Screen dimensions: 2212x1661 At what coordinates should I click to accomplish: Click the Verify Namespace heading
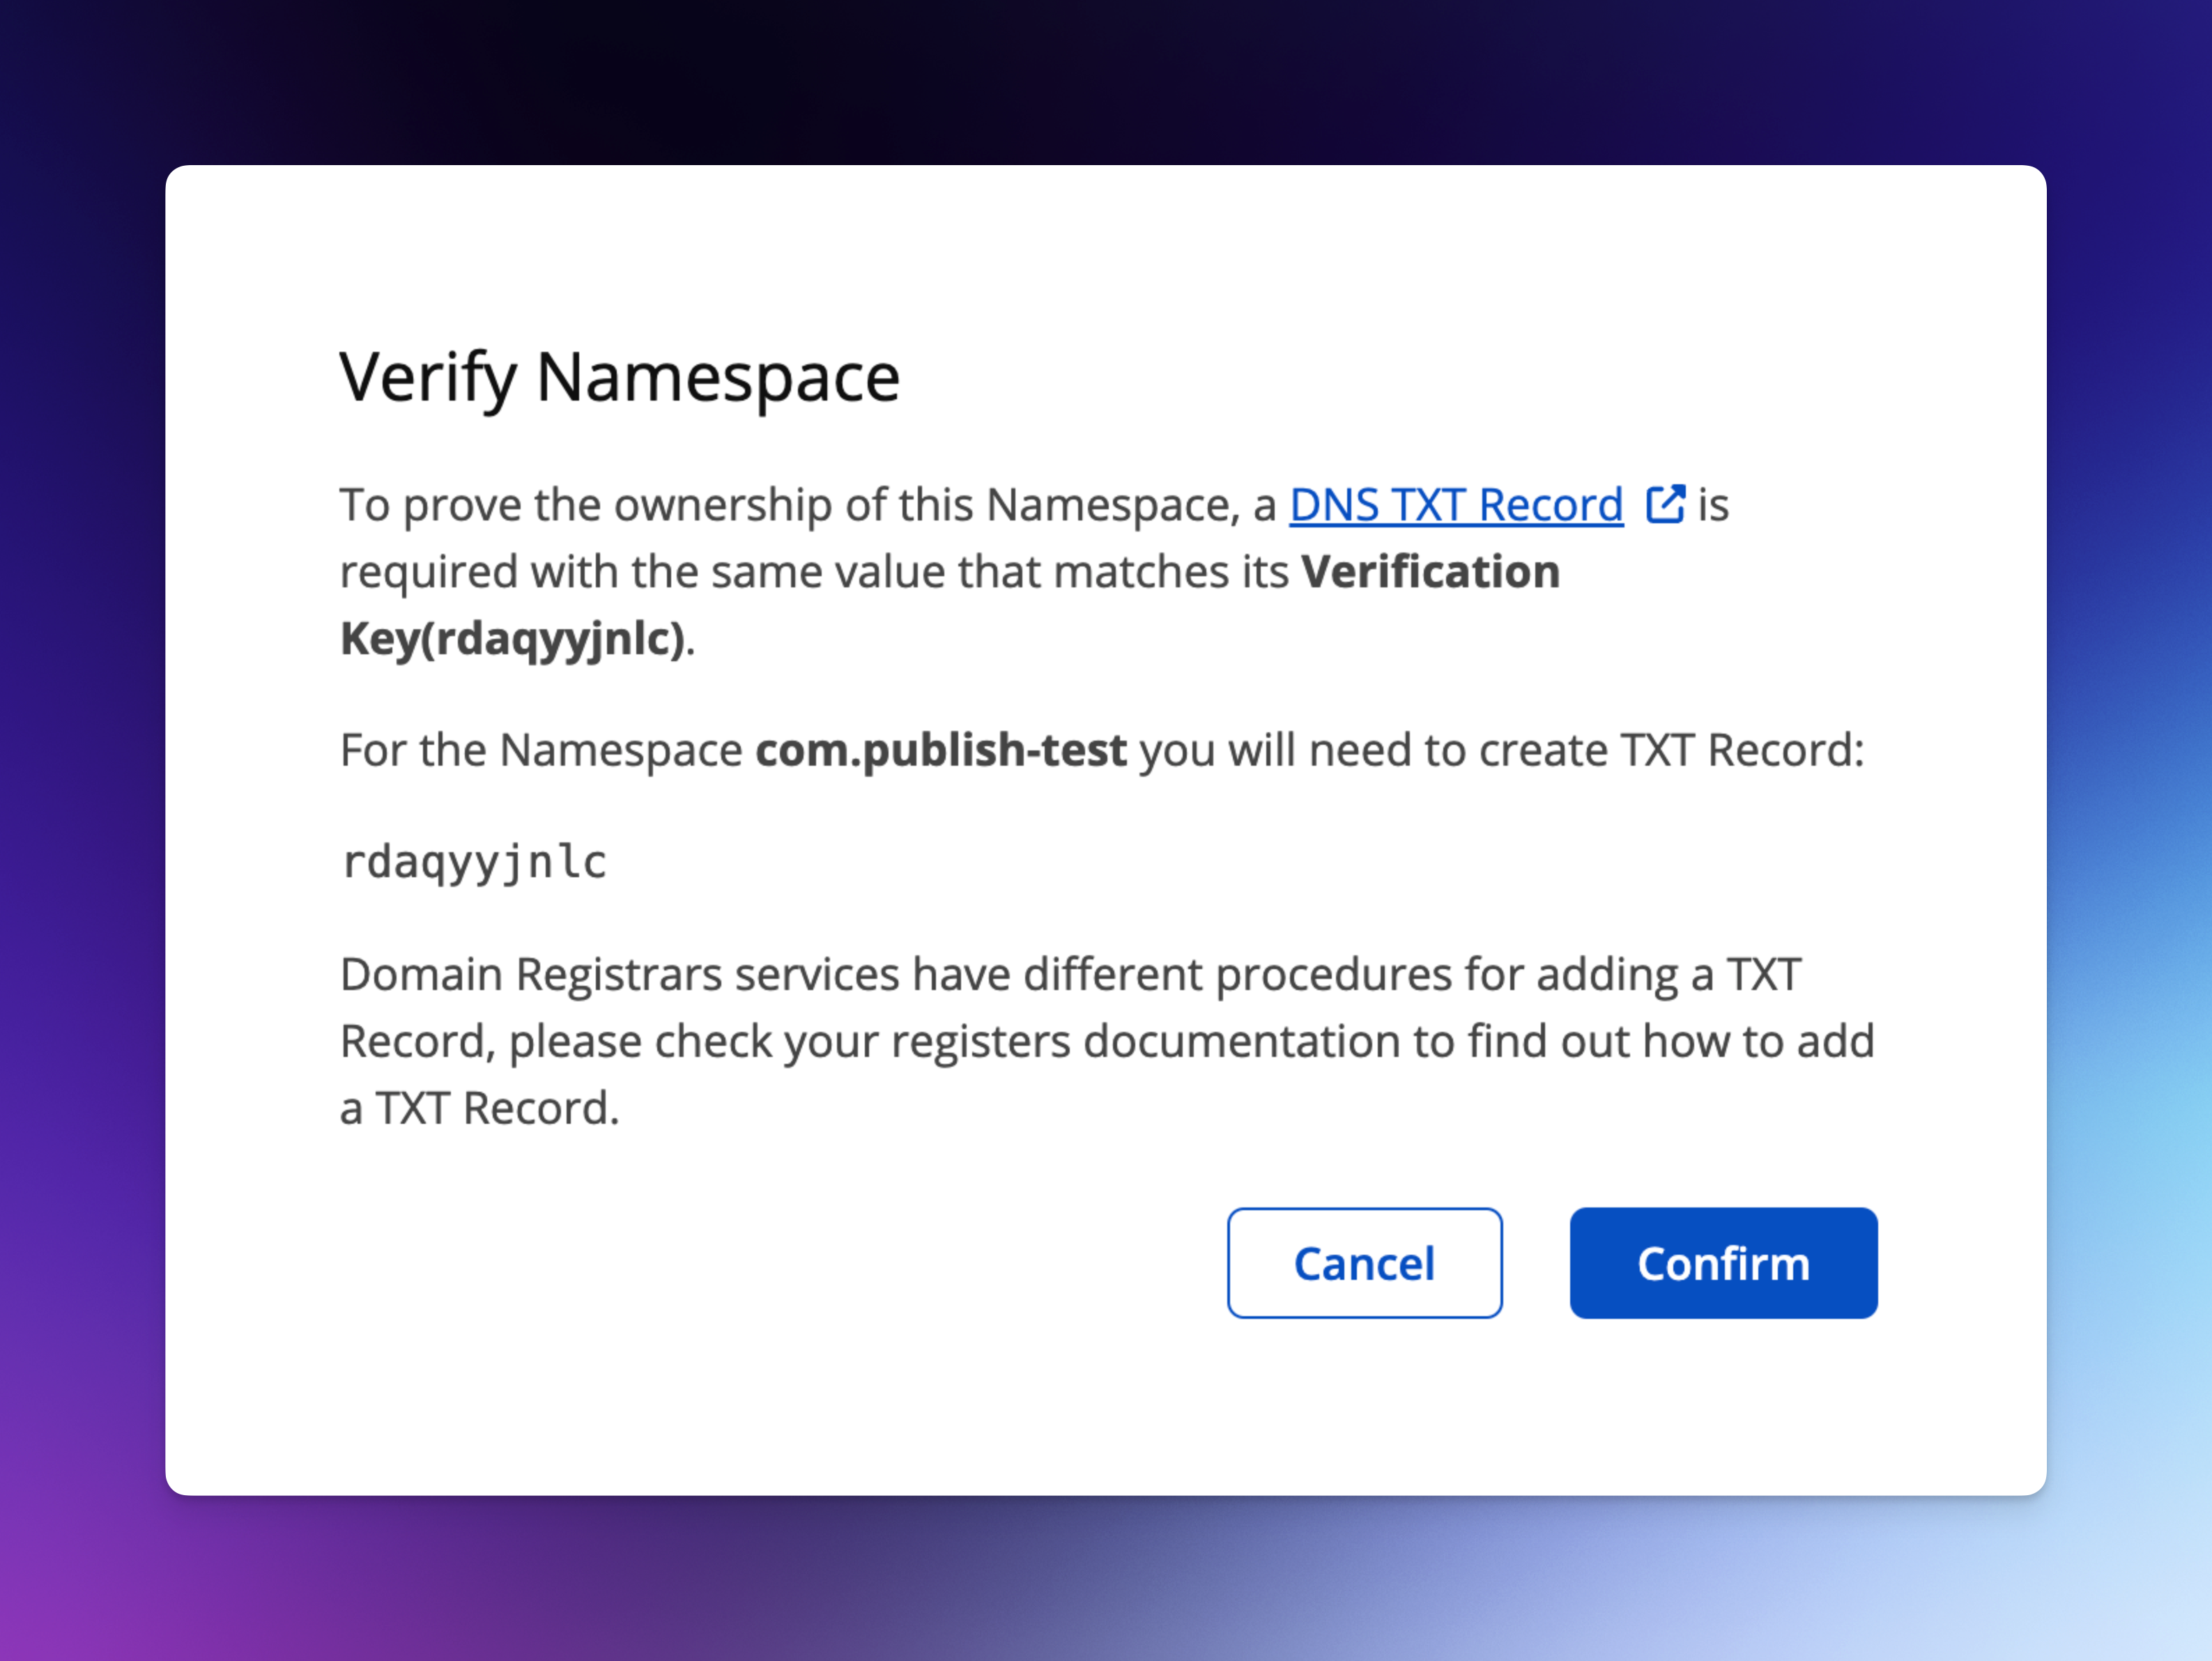click(620, 378)
